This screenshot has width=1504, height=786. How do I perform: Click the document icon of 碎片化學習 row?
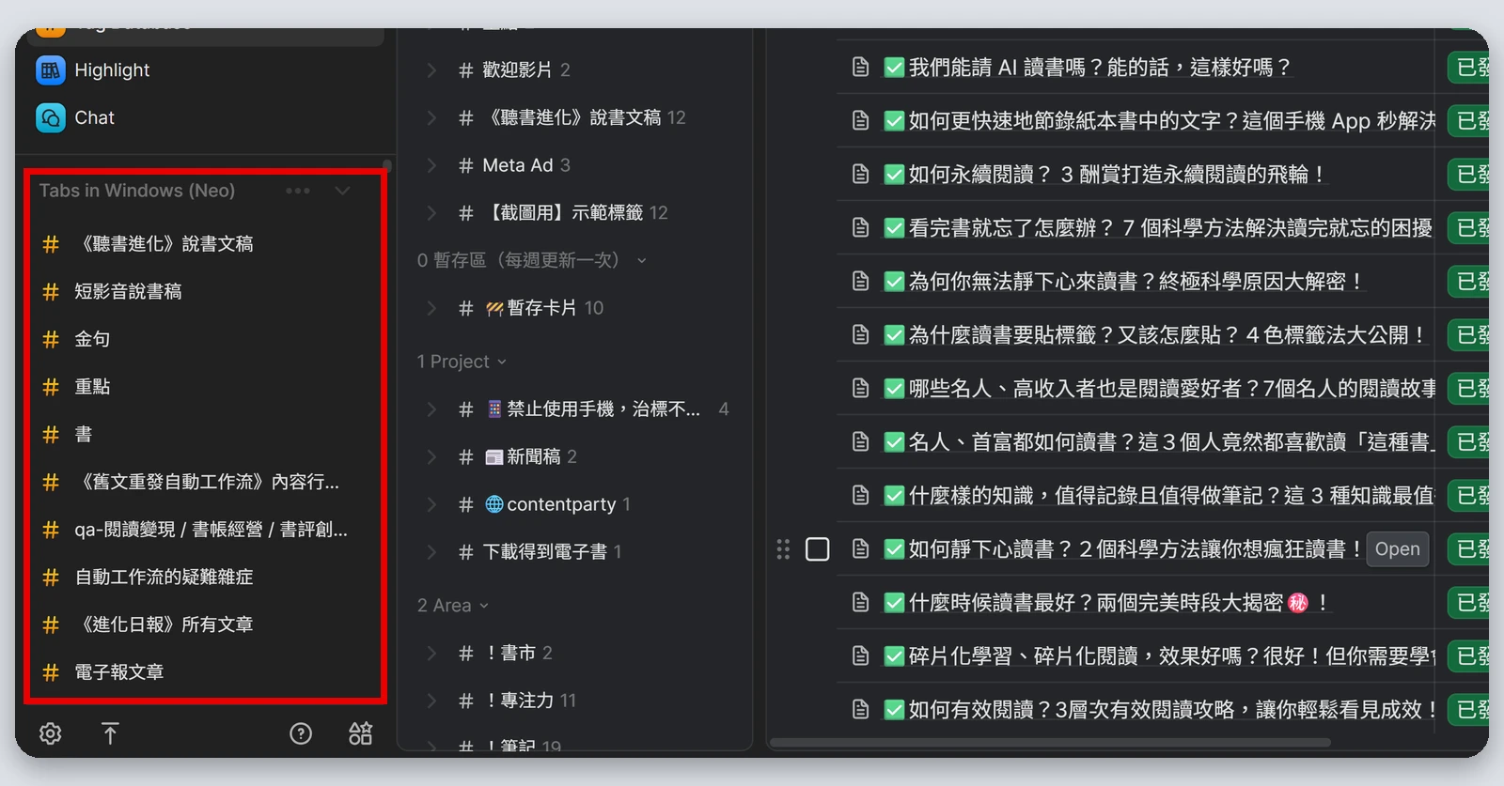click(860, 655)
